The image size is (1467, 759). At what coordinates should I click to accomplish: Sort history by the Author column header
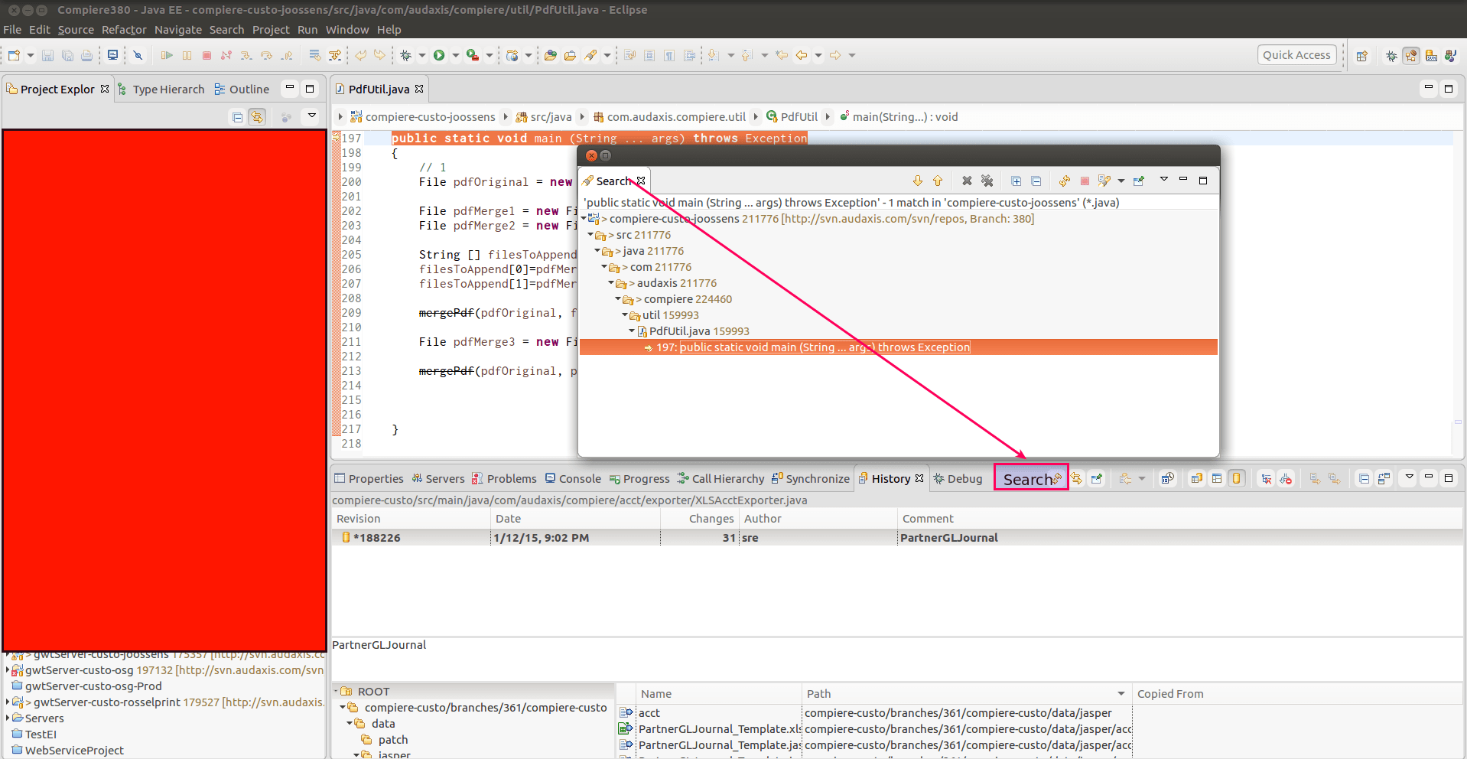(x=818, y=519)
